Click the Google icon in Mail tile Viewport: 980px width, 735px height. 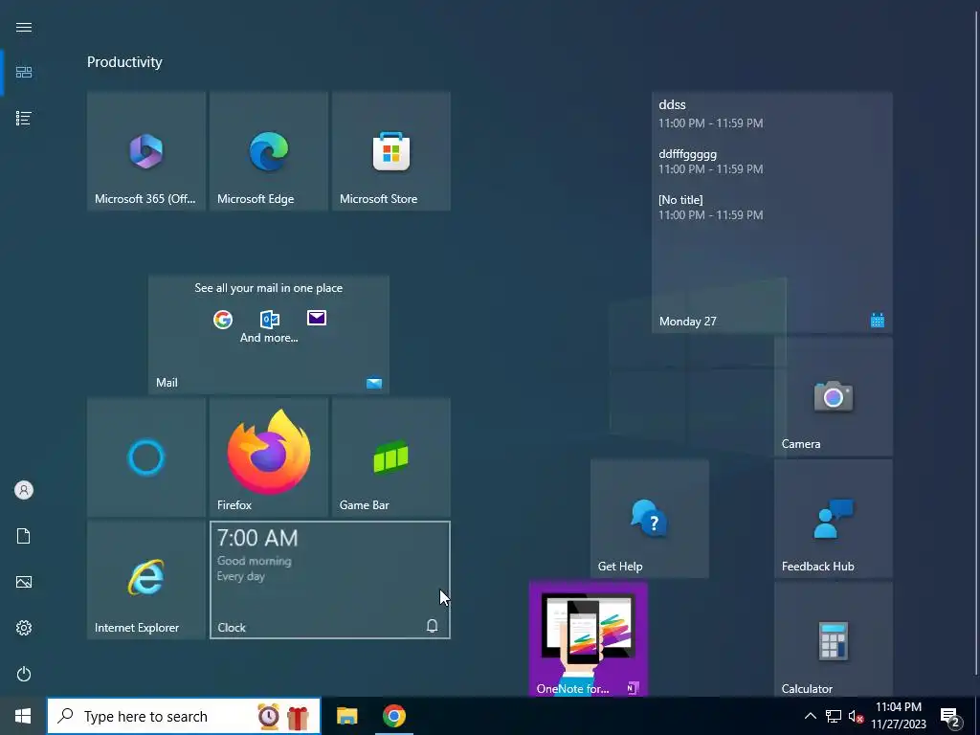point(223,320)
